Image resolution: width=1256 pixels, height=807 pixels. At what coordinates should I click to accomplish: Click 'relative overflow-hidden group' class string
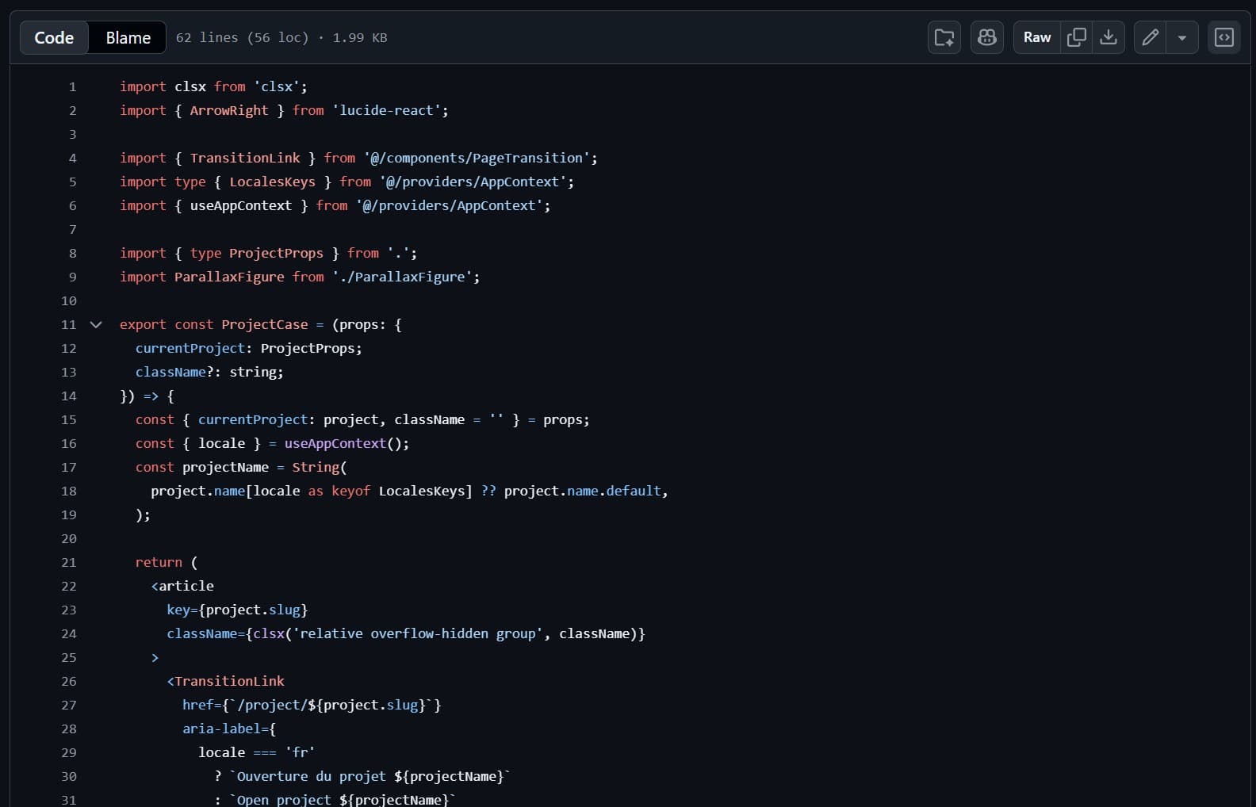(418, 633)
